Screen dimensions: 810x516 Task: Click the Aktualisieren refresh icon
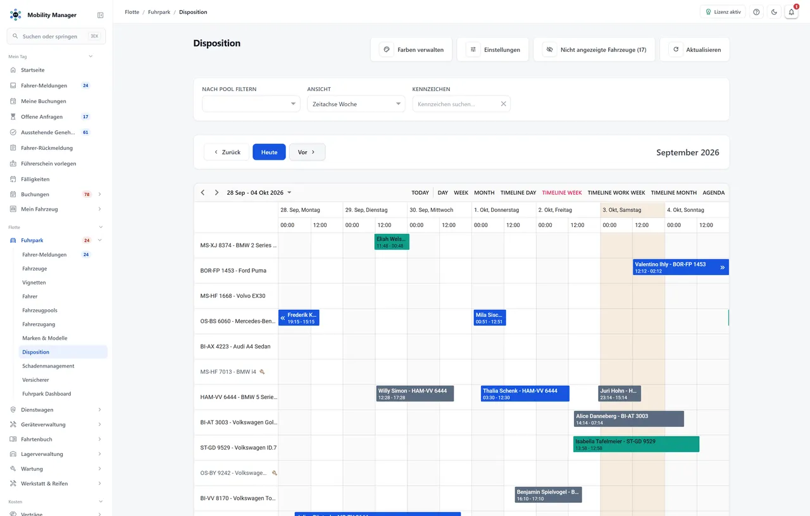coord(676,49)
